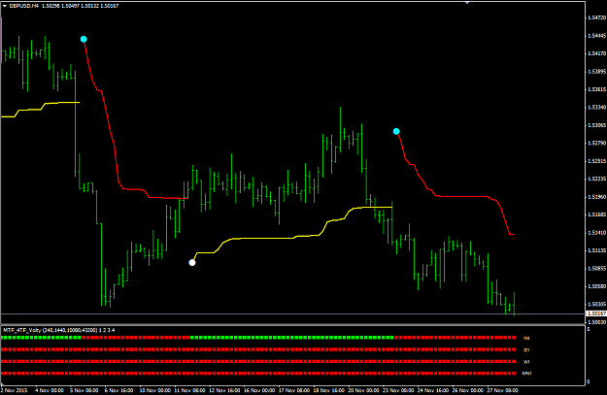Click the 1.53065 price scale value
607x395 pixels.
596,125
